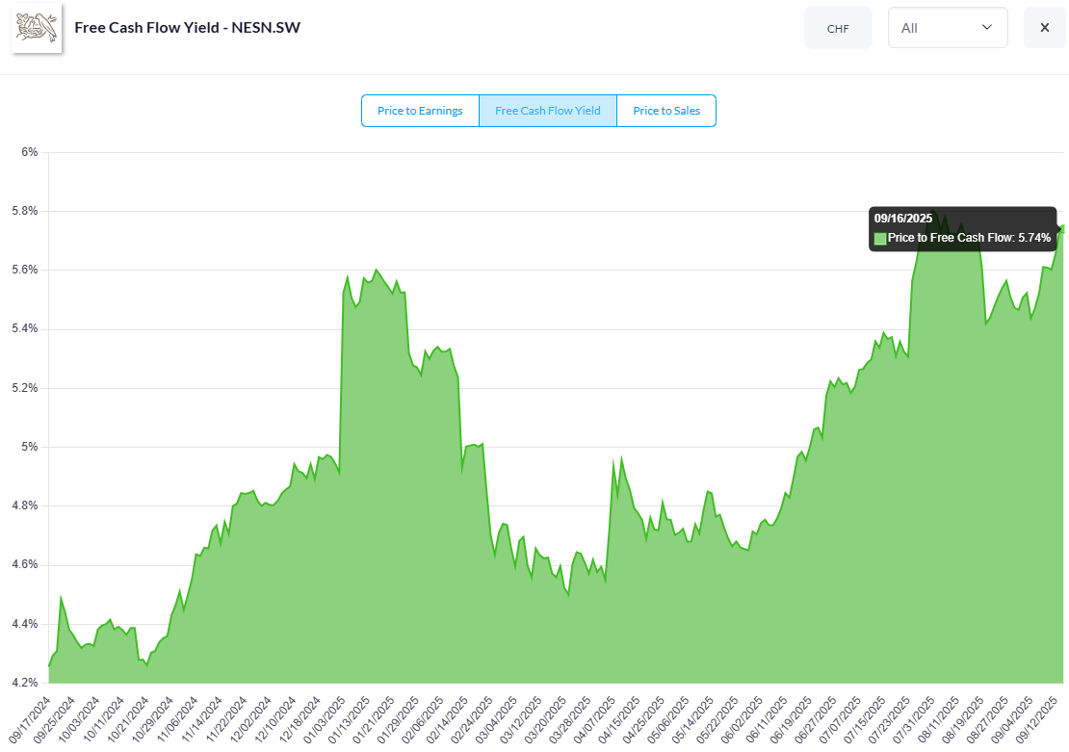Click the 5.2% y-axis label
1069x752 pixels.
tap(24, 389)
